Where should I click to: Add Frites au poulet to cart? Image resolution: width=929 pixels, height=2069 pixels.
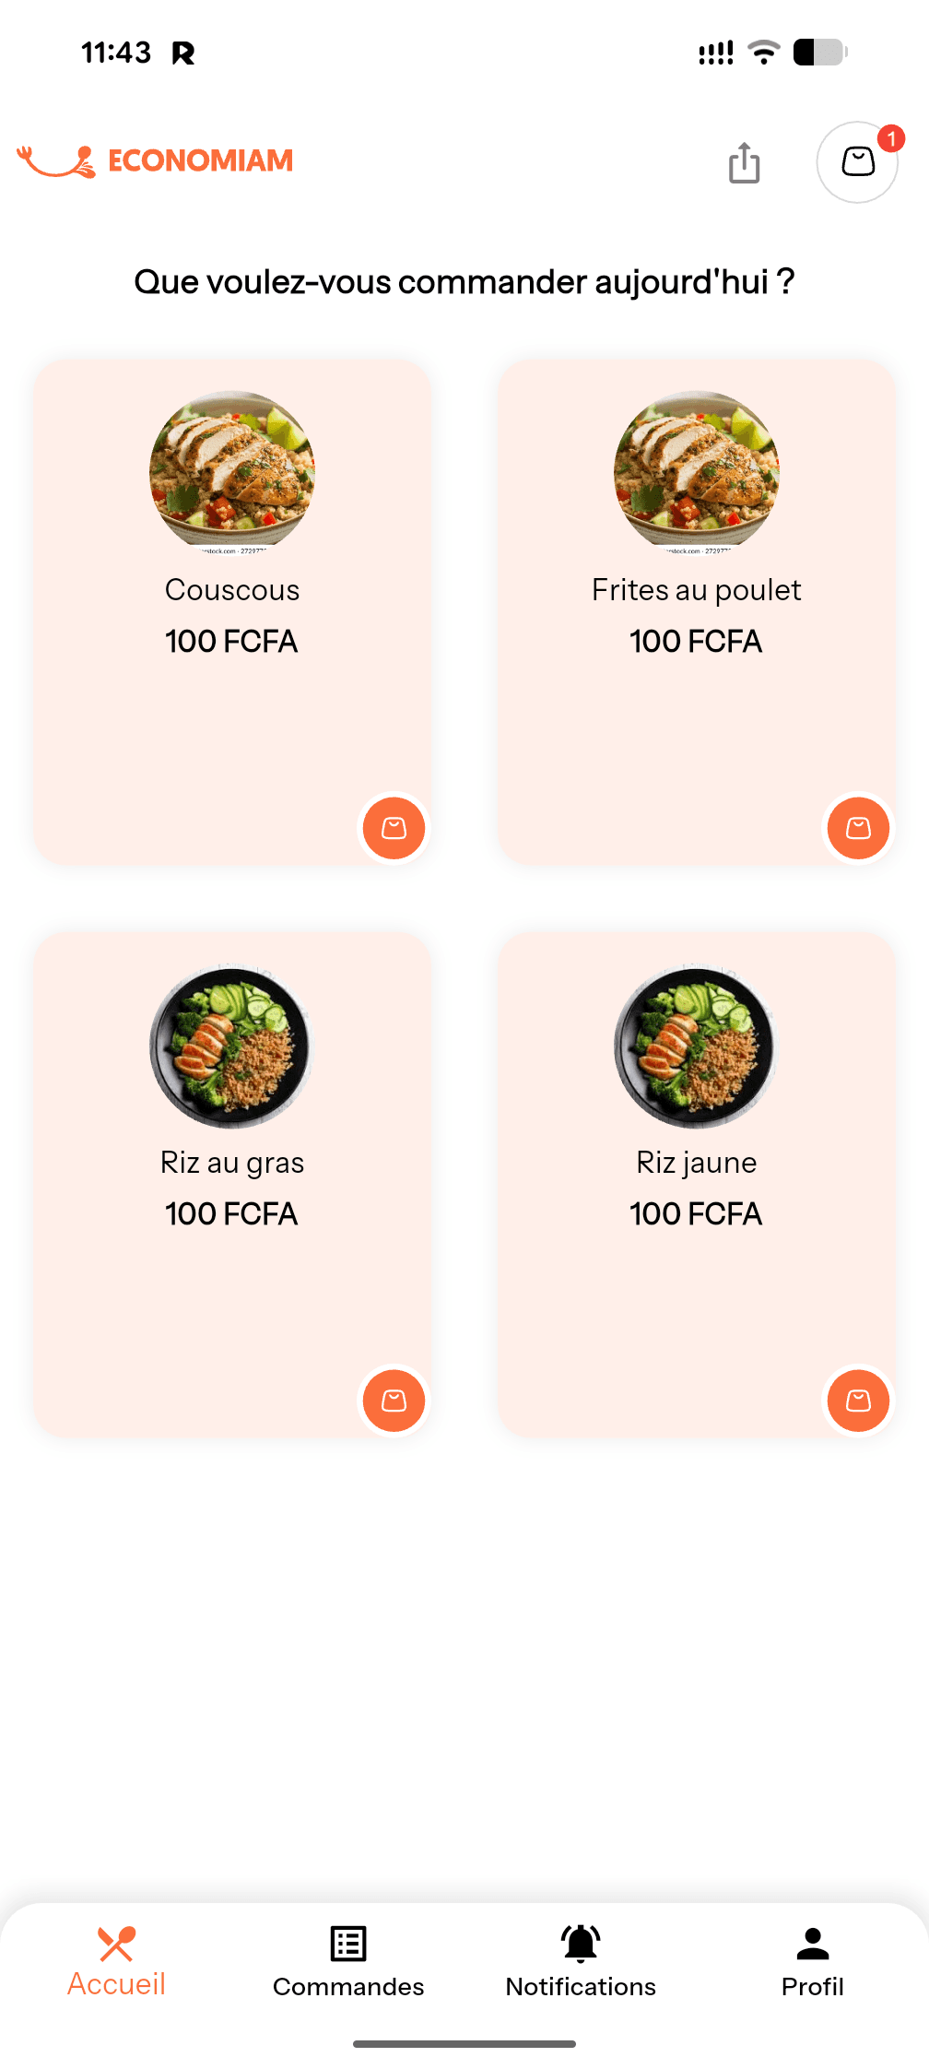858,828
